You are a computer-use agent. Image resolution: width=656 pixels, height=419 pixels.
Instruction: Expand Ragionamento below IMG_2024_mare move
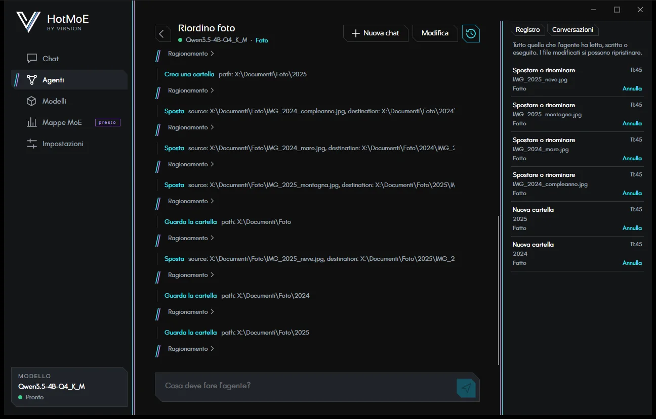click(x=191, y=164)
